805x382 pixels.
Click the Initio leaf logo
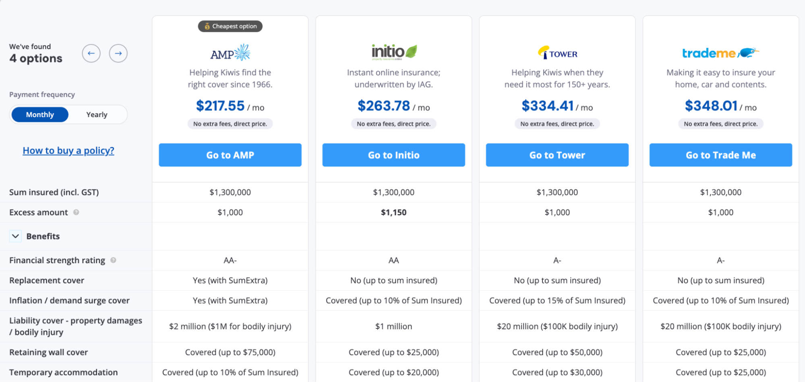[393, 52]
